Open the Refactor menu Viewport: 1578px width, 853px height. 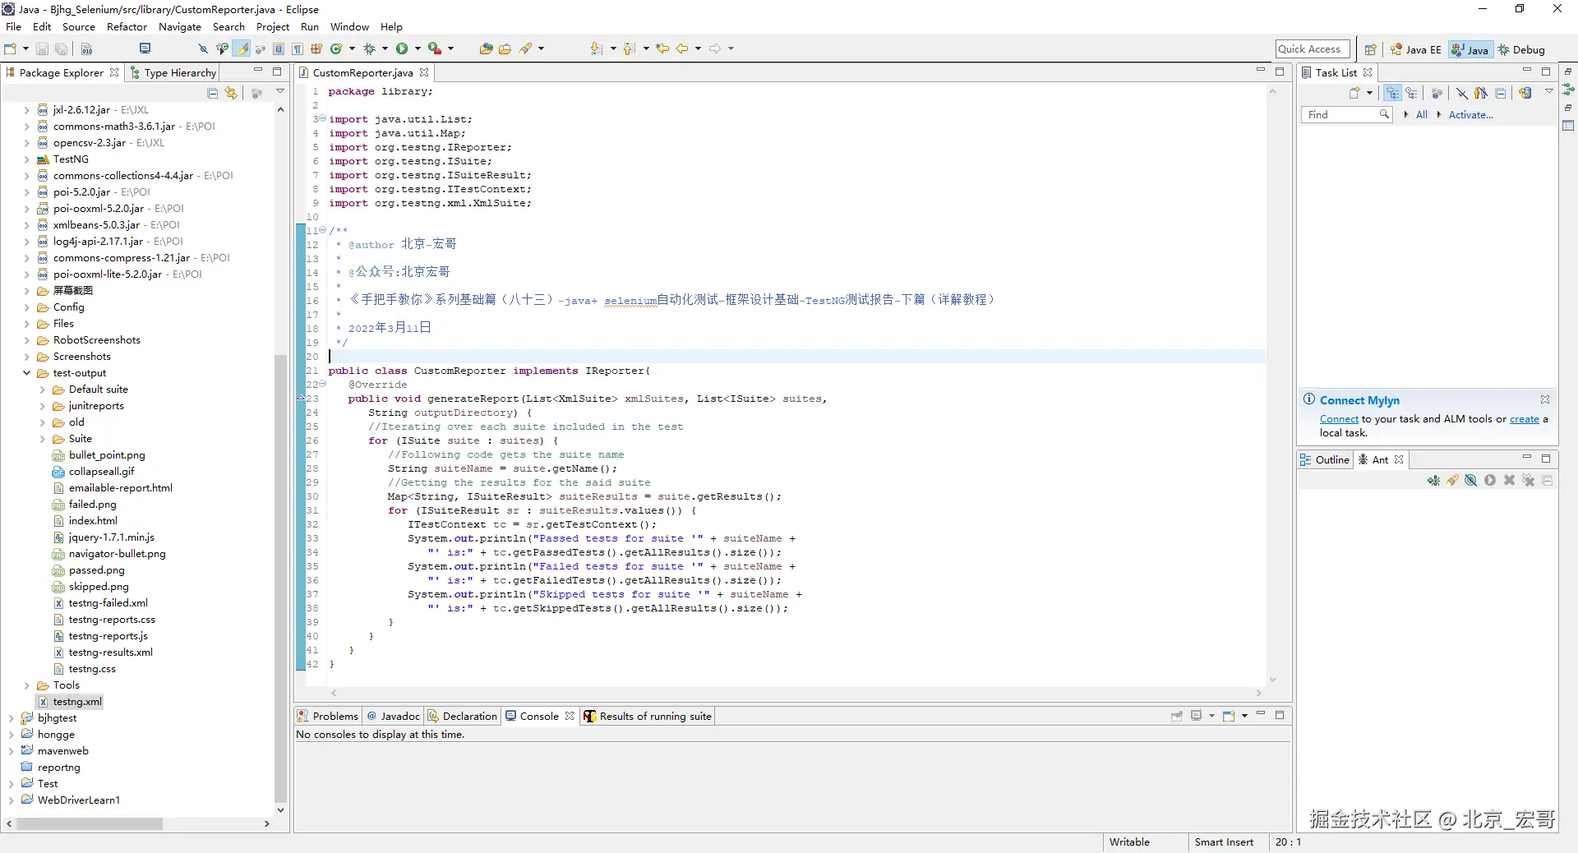pos(127,27)
